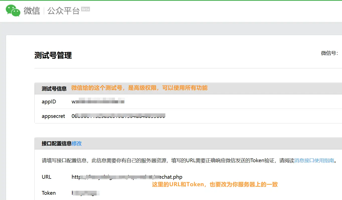Viewport: 342px width, 200px height.
Task: Select the 测试号管理 page heading
Action: (x=53, y=55)
